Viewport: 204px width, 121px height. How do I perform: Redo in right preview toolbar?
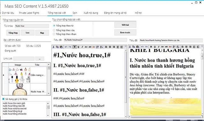[146, 47]
